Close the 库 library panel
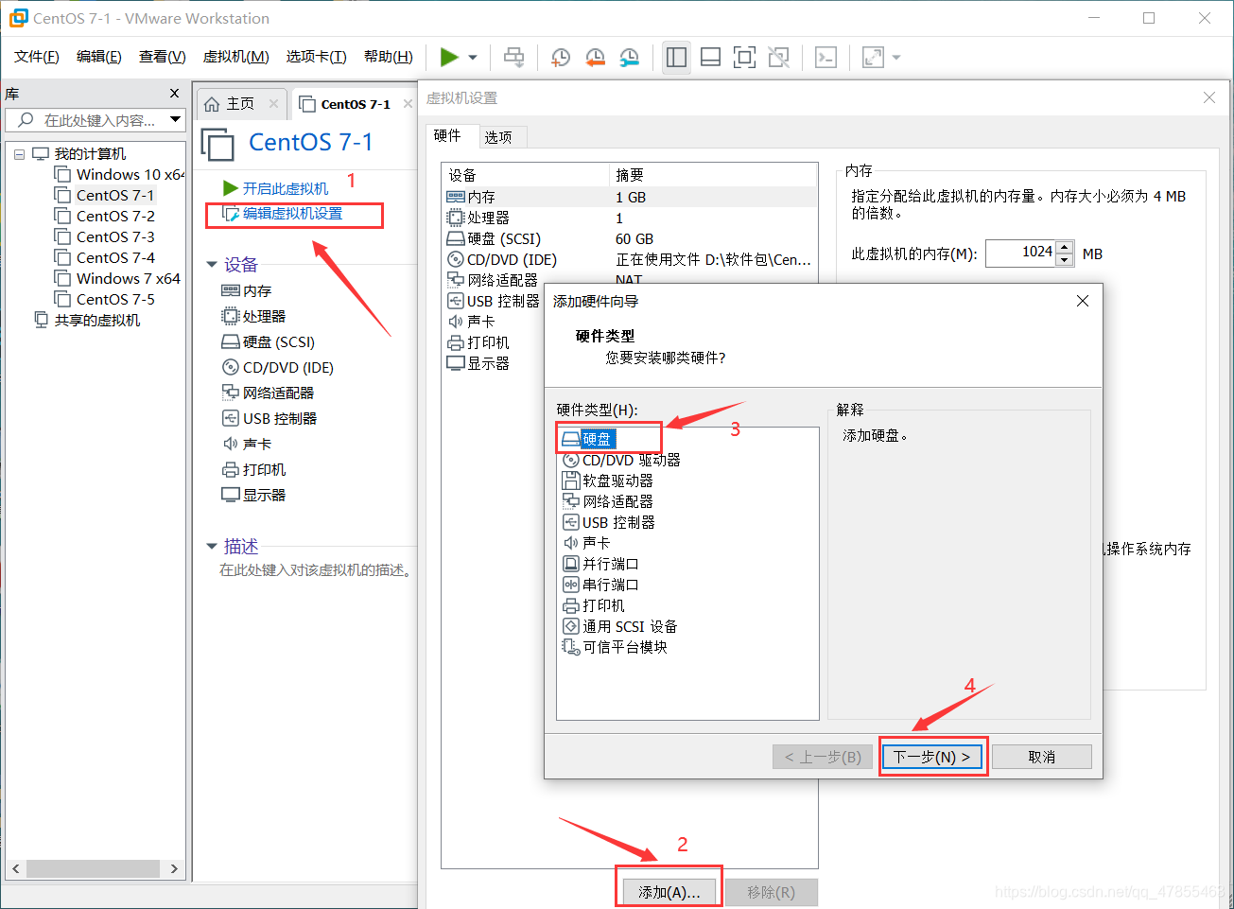1234x909 pixels. (174, 93)
